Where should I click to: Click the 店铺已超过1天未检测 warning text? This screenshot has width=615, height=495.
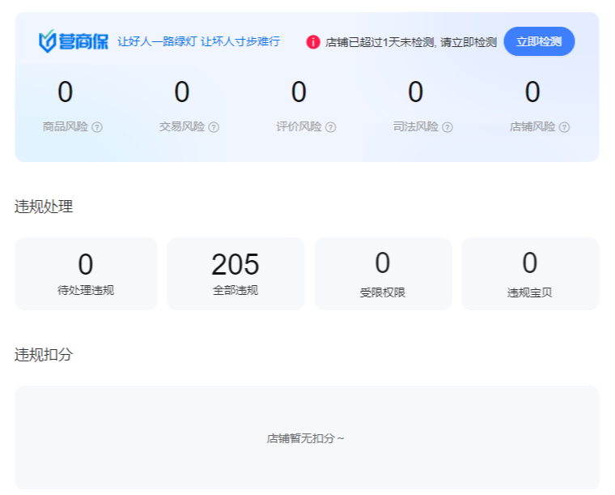(x=411, y=42)
